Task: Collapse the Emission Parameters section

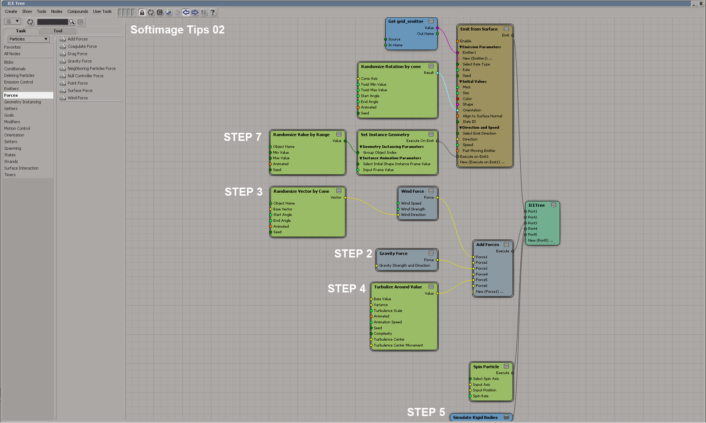Action: tap(460, 47)
